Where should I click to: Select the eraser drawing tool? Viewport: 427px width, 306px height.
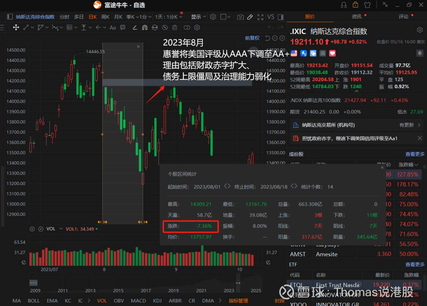[135, 28]
